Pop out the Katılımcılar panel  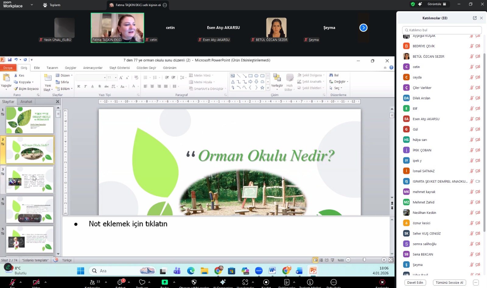click(x=475, y=18)
